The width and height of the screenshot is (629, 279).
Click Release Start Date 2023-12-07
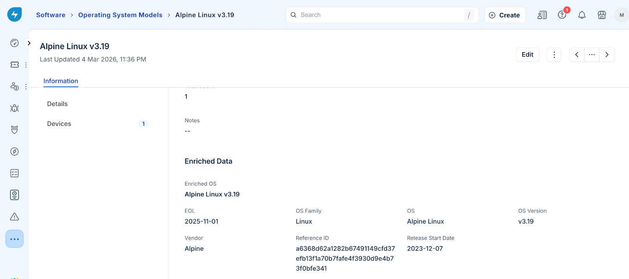point(425,248)
